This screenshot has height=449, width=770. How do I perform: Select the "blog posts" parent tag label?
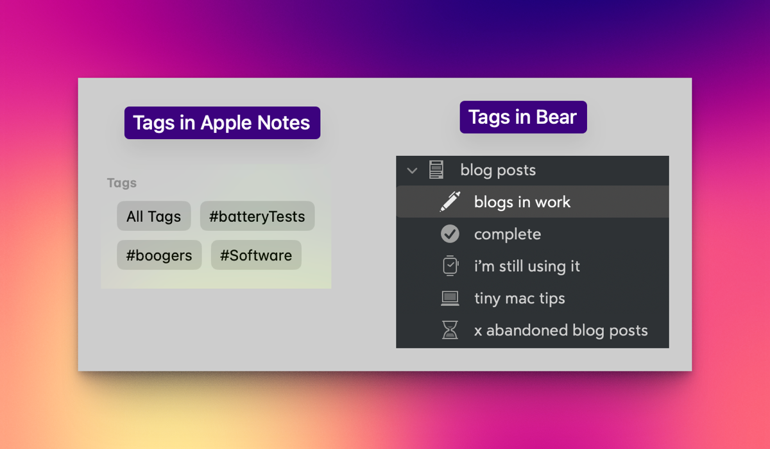point(498,170)
